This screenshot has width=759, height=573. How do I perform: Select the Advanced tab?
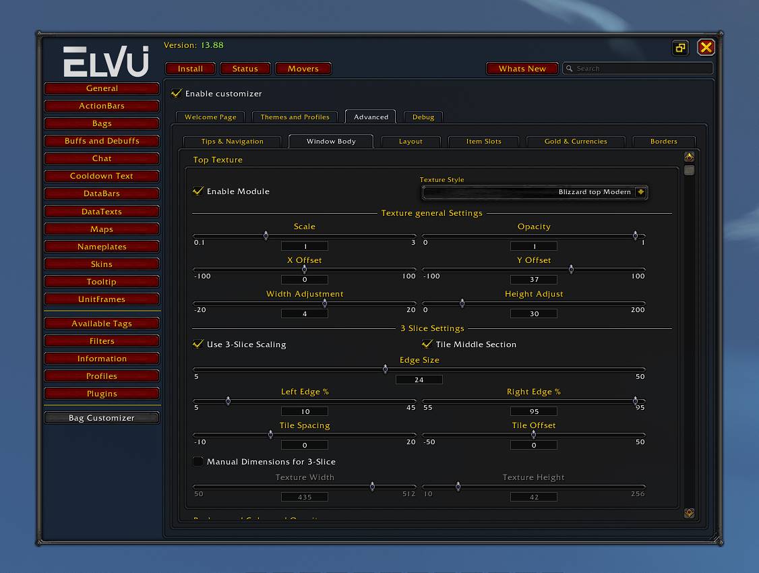pyautogui.click(x=371, y=117)
